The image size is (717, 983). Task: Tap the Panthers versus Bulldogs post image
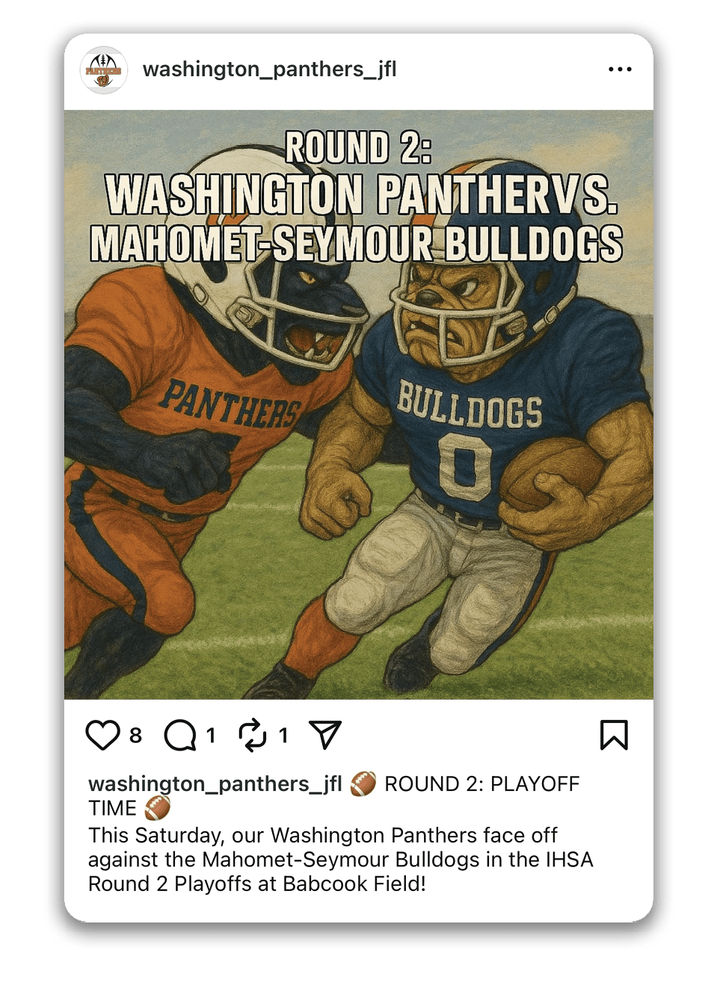click(359, 405)
